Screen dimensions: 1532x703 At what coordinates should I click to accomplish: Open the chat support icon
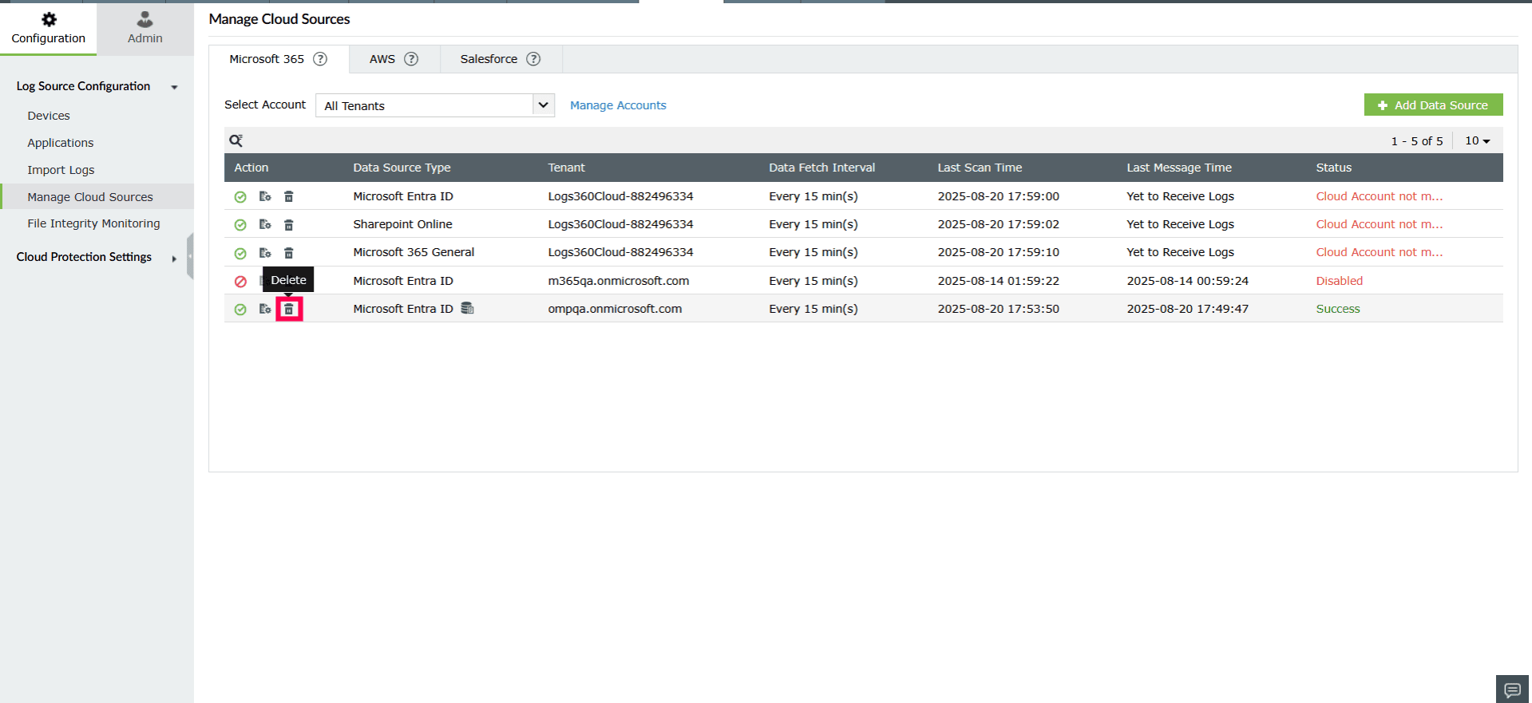(1512, 689)
